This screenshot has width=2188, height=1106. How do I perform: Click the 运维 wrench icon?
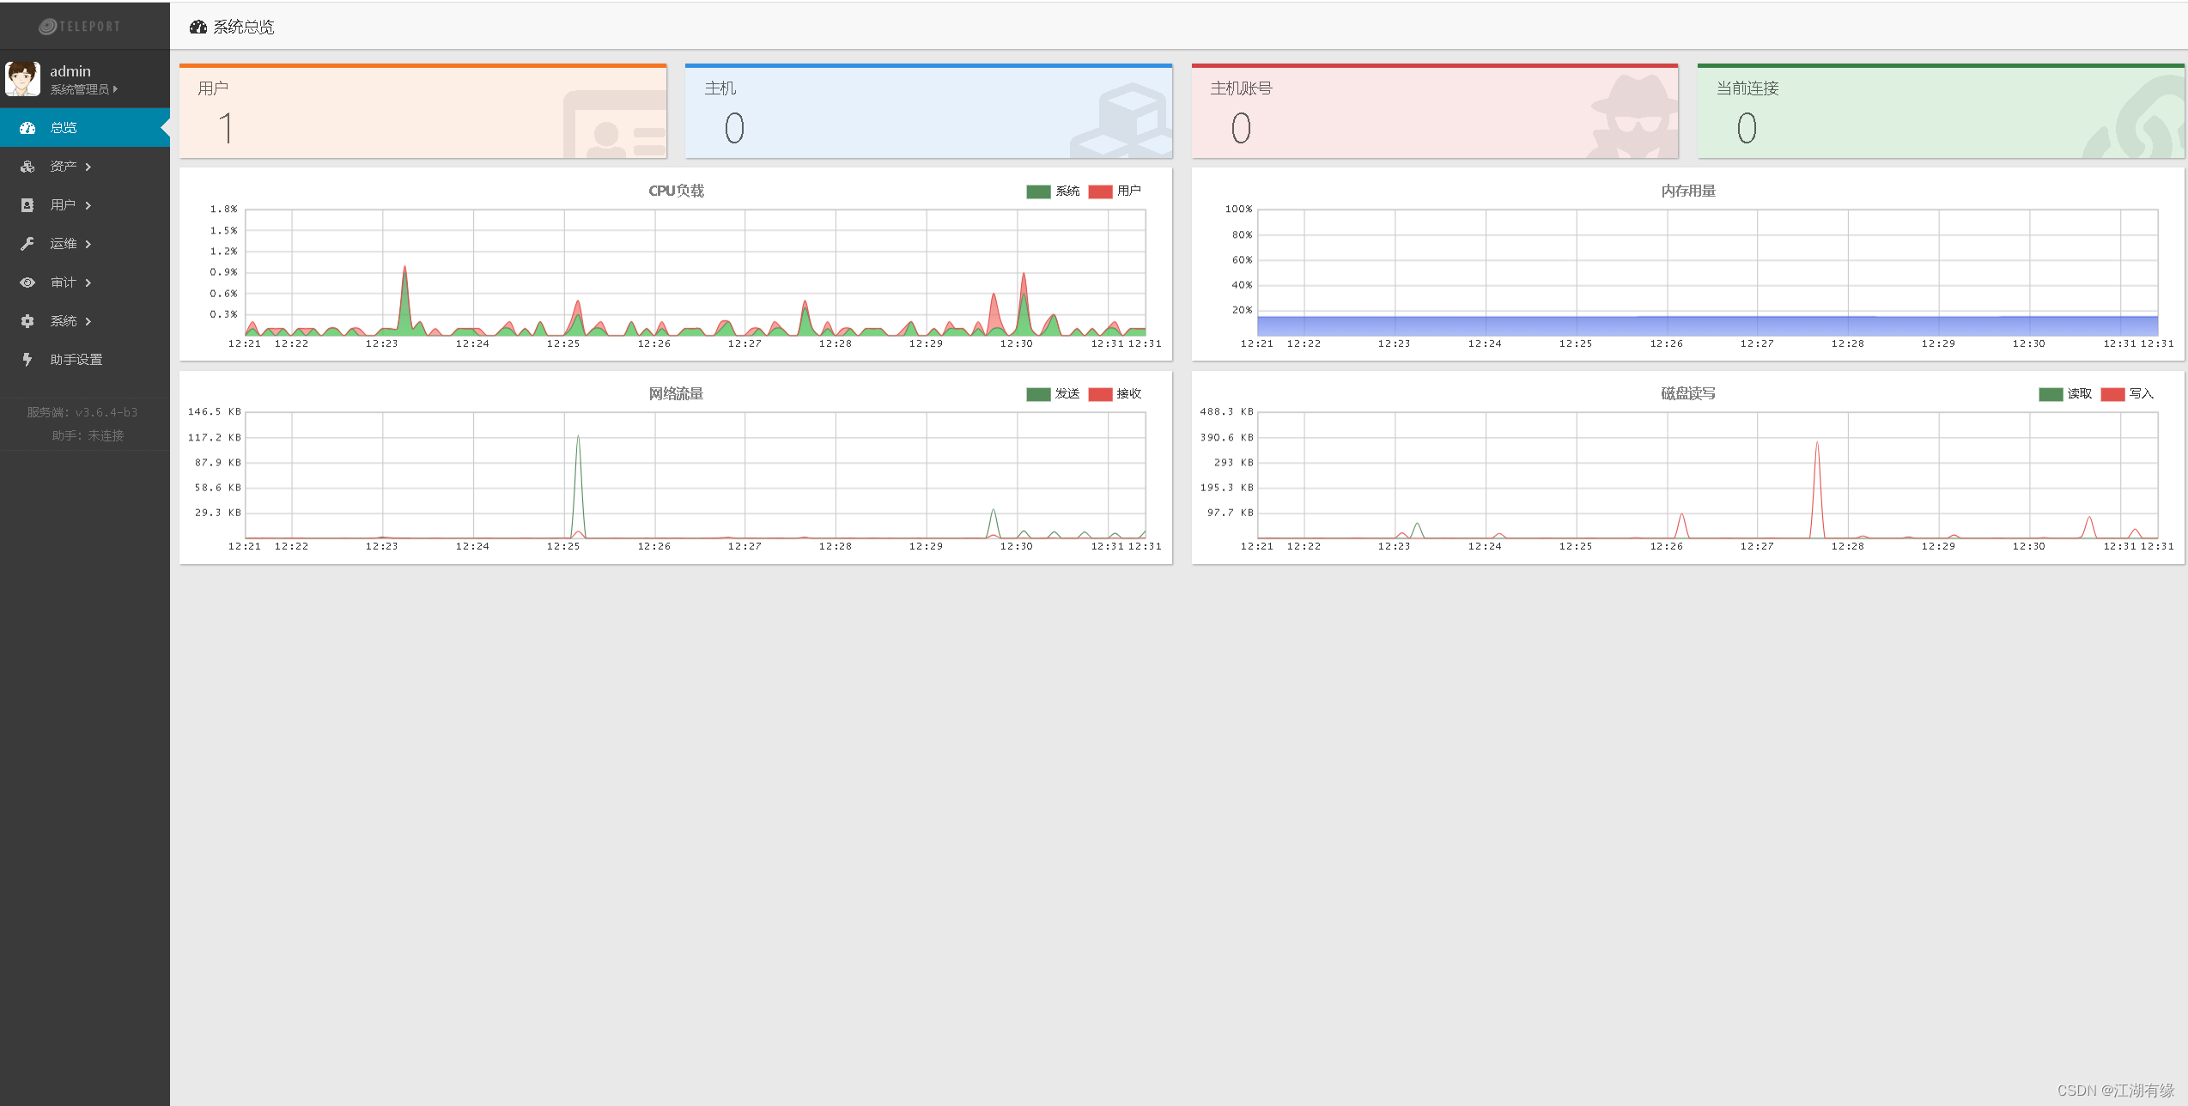click(27, 244)
